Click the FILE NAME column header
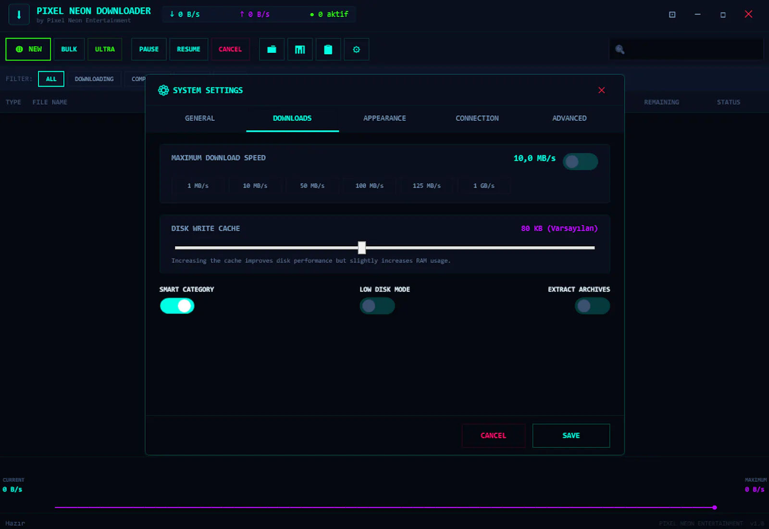 (x=50, y=102)
